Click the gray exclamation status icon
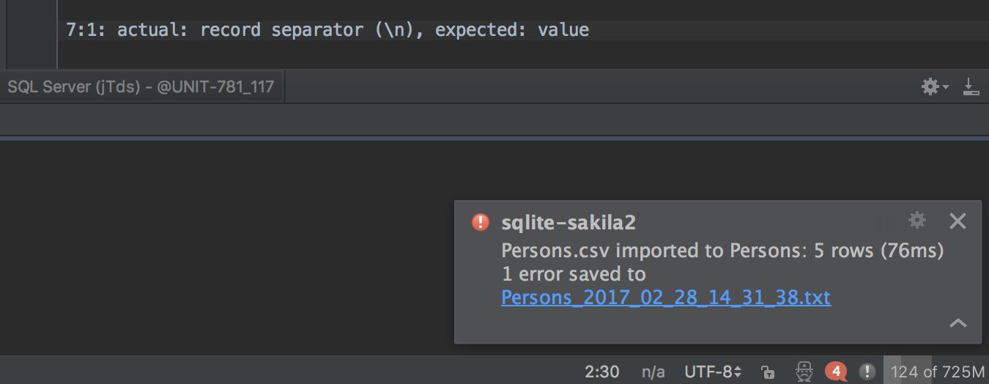989x384 pixels. (x=867, y=372)
